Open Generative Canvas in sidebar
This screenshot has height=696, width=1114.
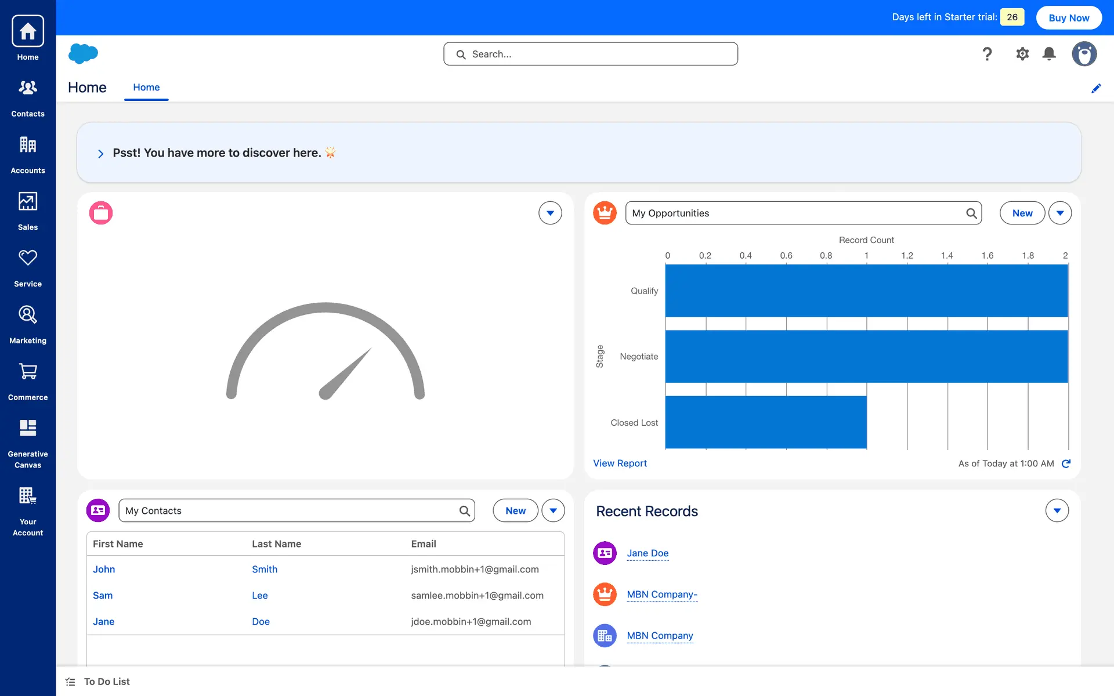28,443
